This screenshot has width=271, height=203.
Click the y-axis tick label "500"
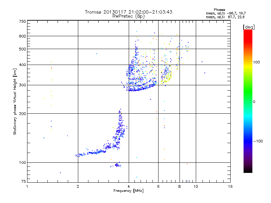point(22,49)
